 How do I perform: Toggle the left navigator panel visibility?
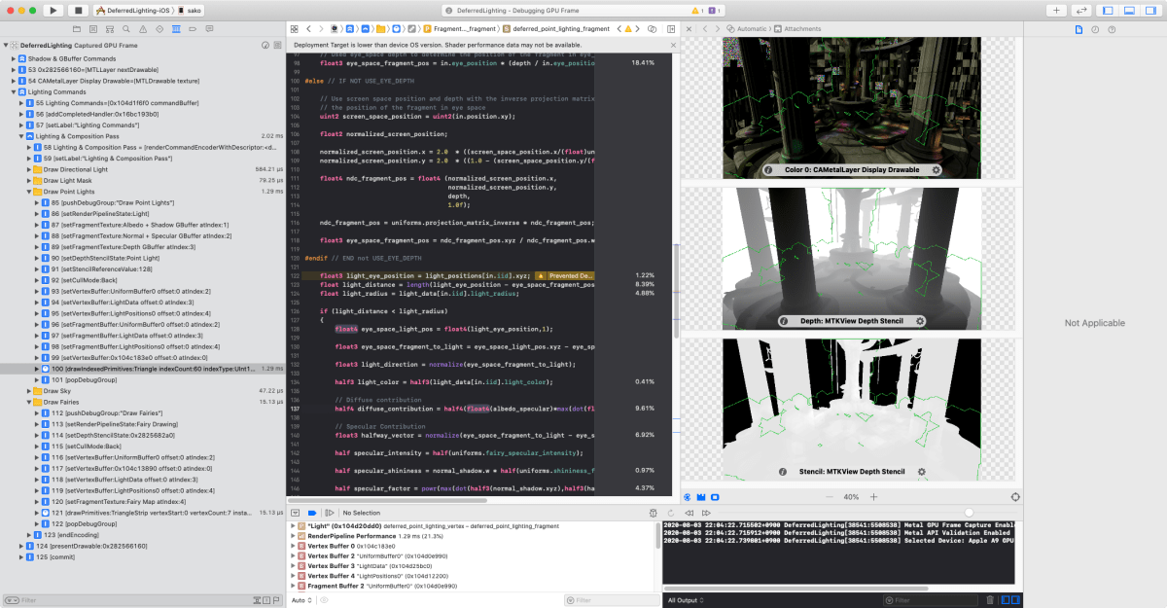(1110, 10)
